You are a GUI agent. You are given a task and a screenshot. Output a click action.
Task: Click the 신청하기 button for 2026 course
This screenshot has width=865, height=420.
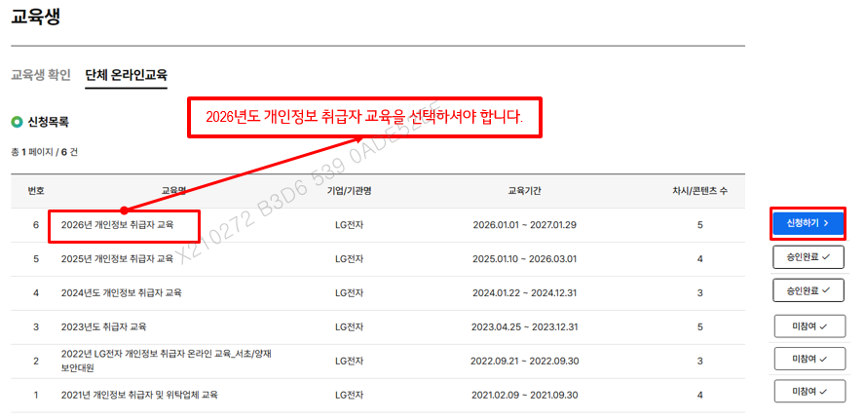pyautogui.click(x=808, y=223)
